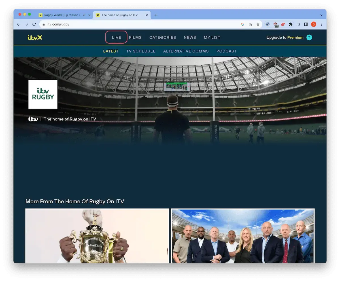Viewport: 340px width, 281px height.
Task: Open the red ExpressVPN extension icon
Action: click(x=283, y=24)
